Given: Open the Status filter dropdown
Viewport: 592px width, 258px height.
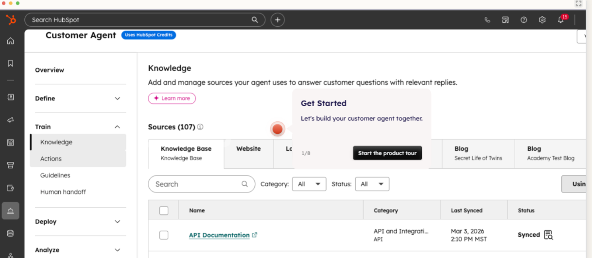Looking at the screenshot, I should pyautogui.click(x=372, y=184).
